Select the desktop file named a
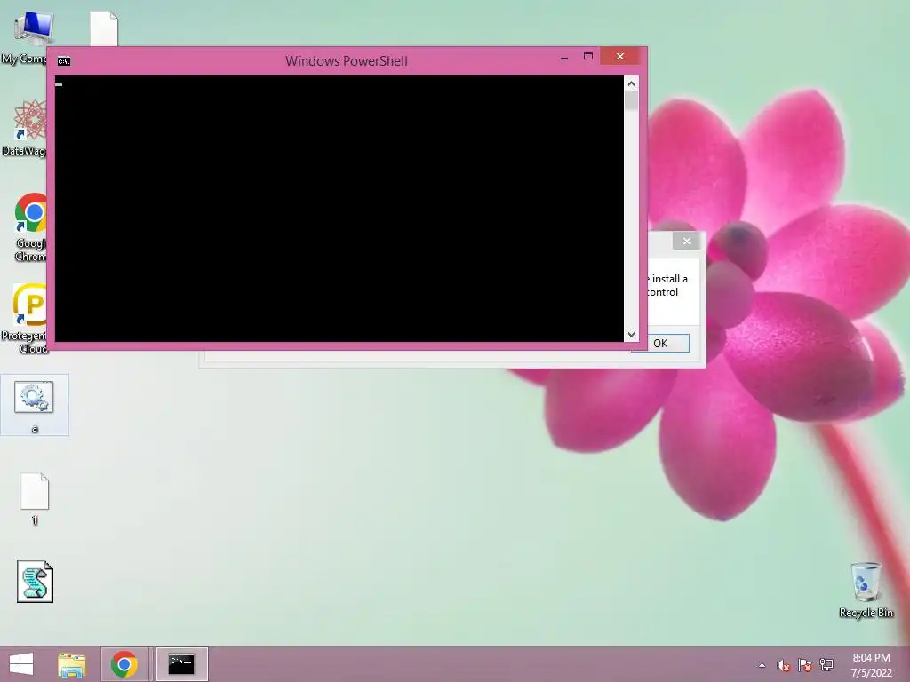Screen dimensions: 910x682 pyautogui.click(x=35, y=405)
